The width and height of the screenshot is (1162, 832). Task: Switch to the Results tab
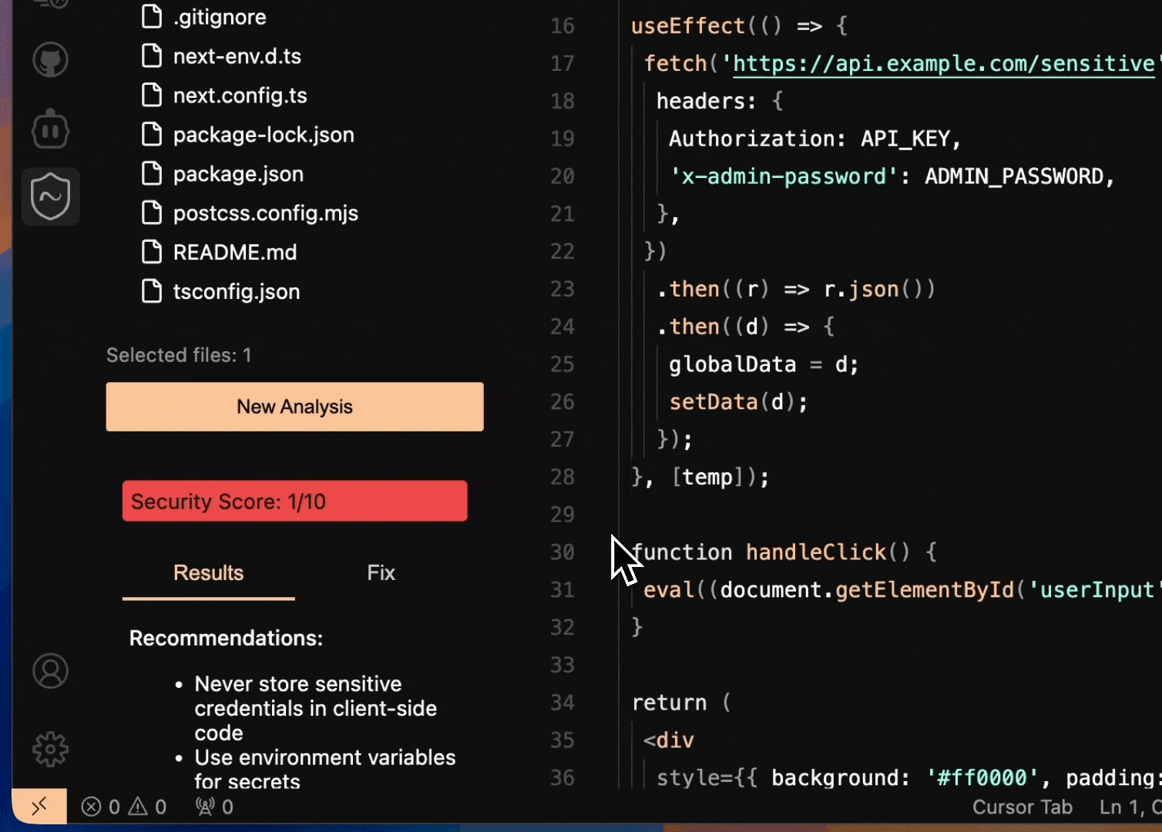pyautogui.click(x=208, y=573)
